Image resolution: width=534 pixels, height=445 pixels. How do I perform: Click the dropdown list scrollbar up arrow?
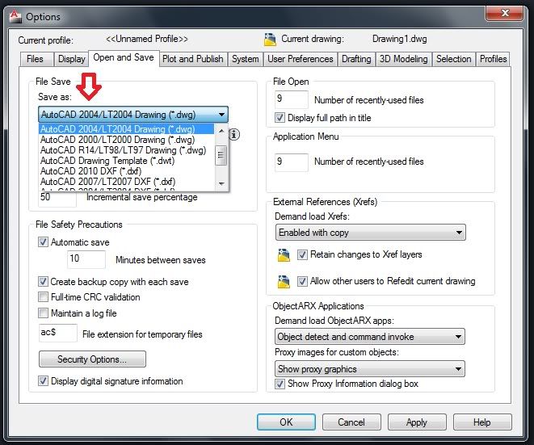pos(221,131)
